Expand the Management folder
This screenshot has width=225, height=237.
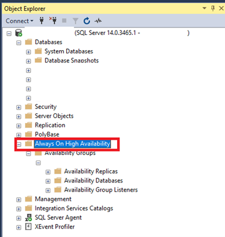point(19,200)
